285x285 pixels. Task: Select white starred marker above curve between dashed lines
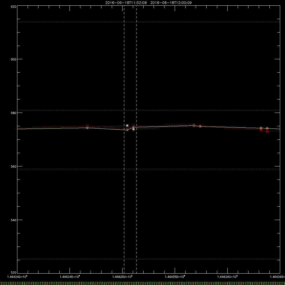(x=127, y=126)
